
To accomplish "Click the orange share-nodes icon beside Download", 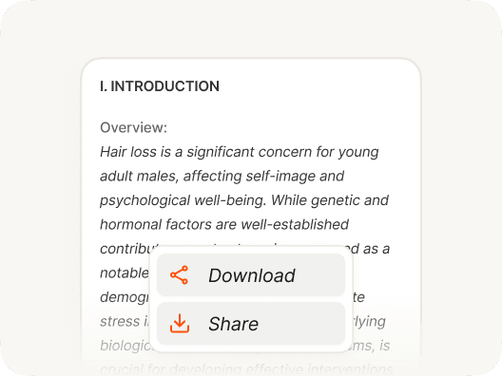I will pyautogui.click(x=180, y=275).
